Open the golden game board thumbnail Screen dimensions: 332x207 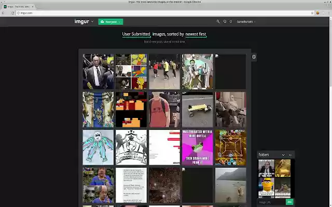(230, 147)
